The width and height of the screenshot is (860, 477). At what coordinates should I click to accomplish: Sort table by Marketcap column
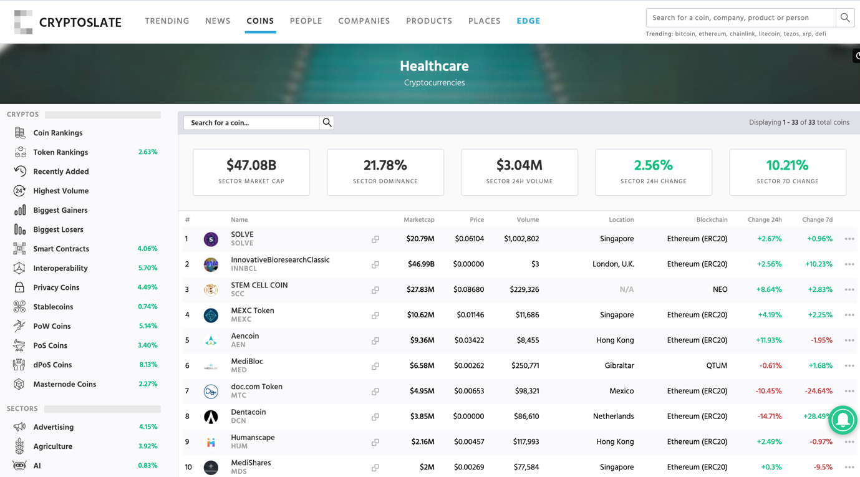coord(419,219)
